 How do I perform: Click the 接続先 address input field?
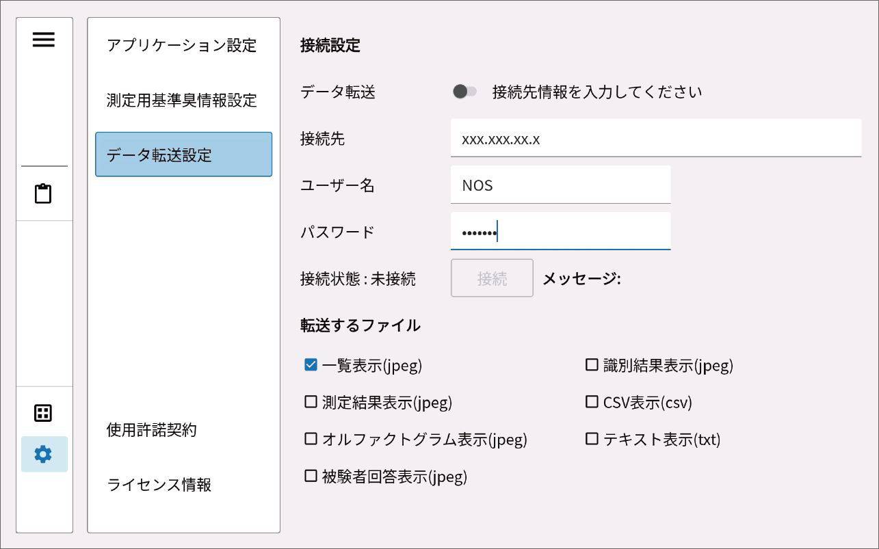pos(655,139)
